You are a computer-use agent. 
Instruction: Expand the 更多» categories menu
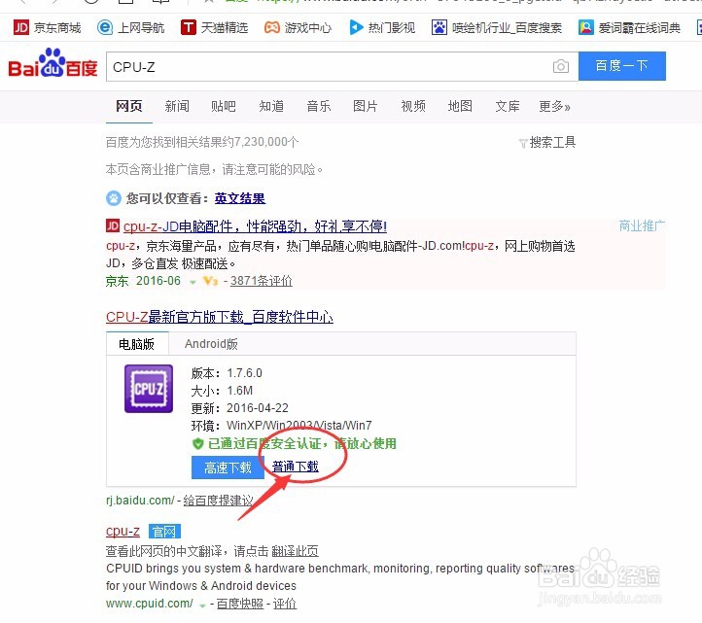tap(555, 106)
